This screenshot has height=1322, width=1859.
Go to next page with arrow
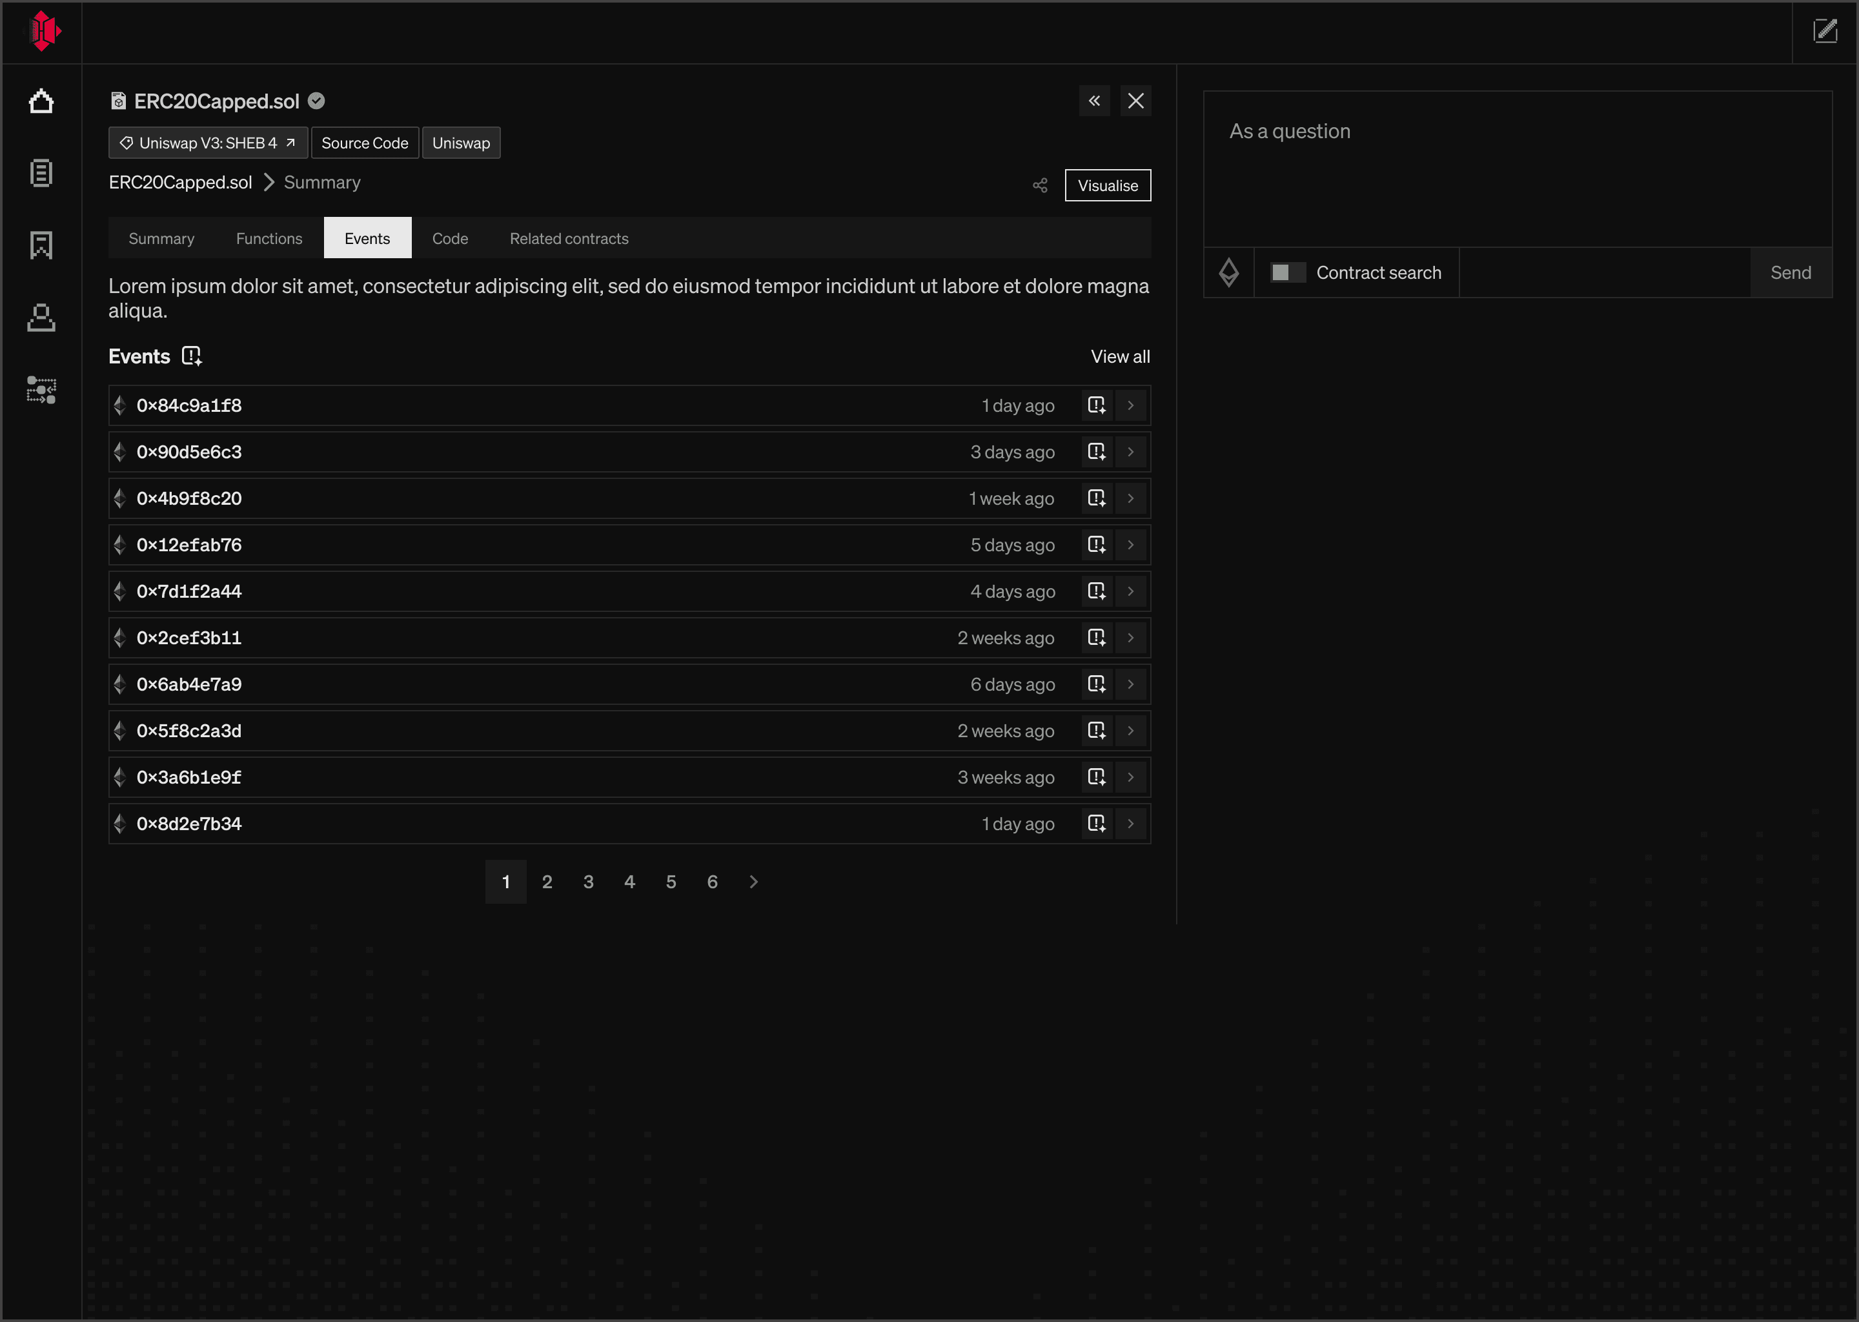tap(754, 882)
